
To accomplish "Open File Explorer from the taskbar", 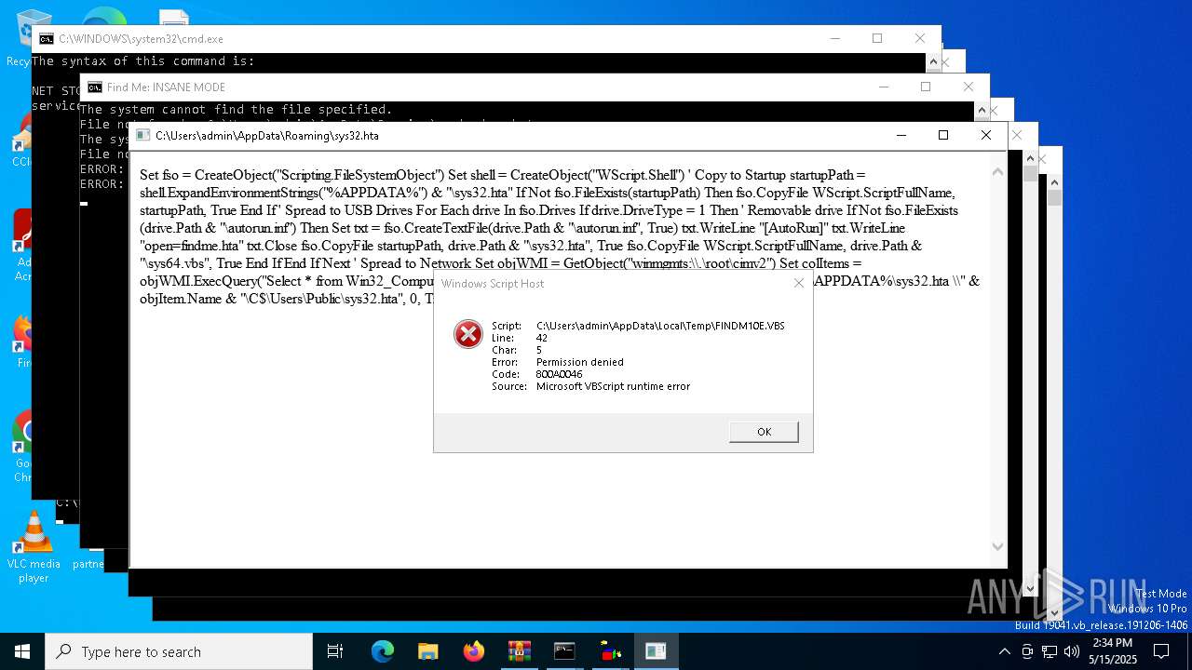I will pos(427,651).
